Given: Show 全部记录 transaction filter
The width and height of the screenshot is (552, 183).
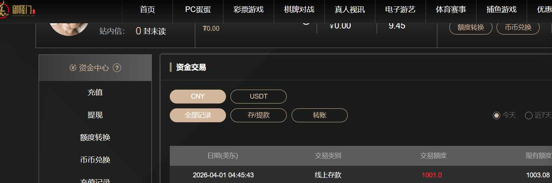Looking at the screenshot, I should (198, 115).
